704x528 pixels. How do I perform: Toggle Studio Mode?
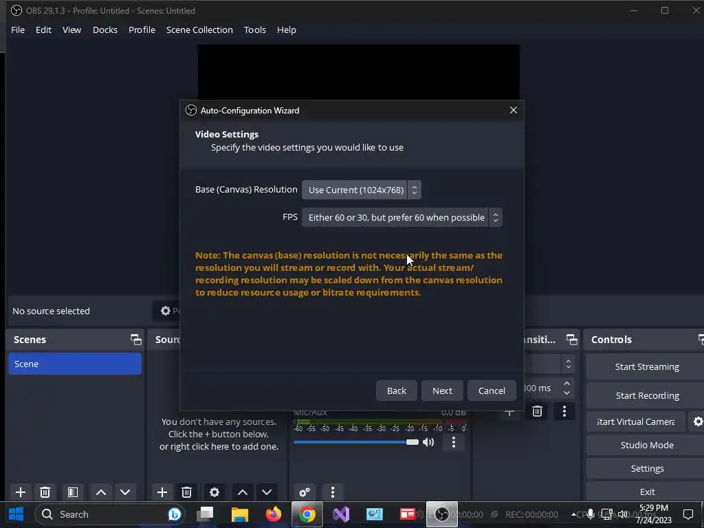646,445
